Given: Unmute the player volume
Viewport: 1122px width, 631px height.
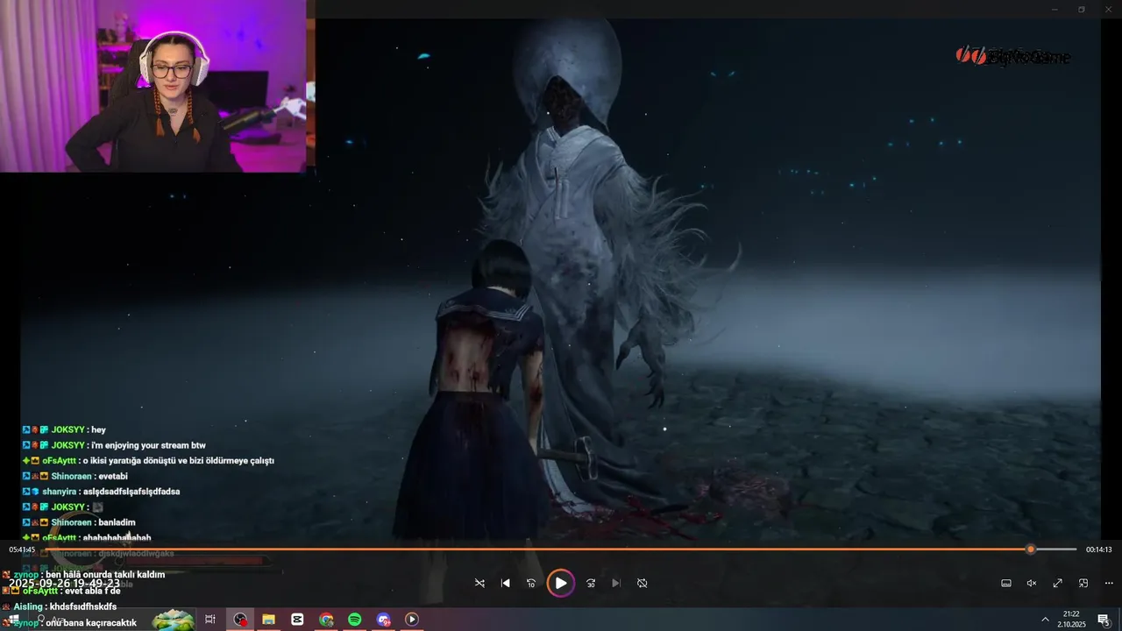Looking at the screenshot, I should [1032, 583].
